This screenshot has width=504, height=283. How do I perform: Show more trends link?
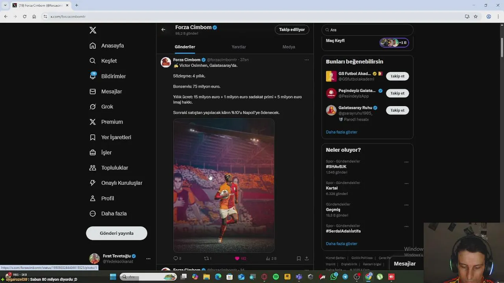click(341, 244)
